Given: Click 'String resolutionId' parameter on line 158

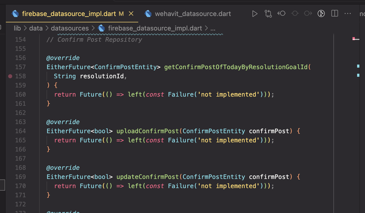Looking at the screenshot, I should coord(89,76).
